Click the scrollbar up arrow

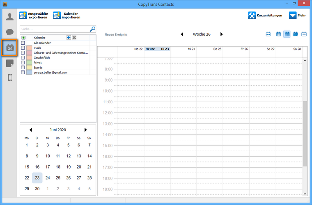305,60
